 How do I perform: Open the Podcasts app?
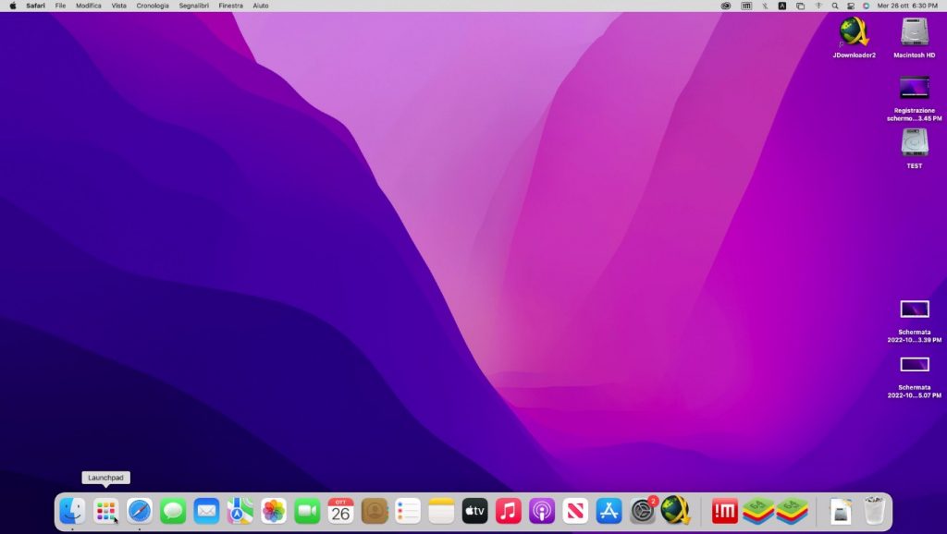click(x=541, y=512)
